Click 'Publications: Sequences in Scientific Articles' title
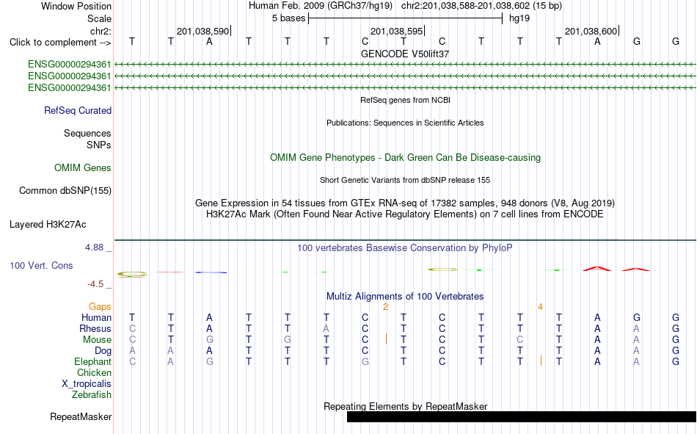This screenshot has width=697, height=434. pyautogui.click(x=405, y=123)
